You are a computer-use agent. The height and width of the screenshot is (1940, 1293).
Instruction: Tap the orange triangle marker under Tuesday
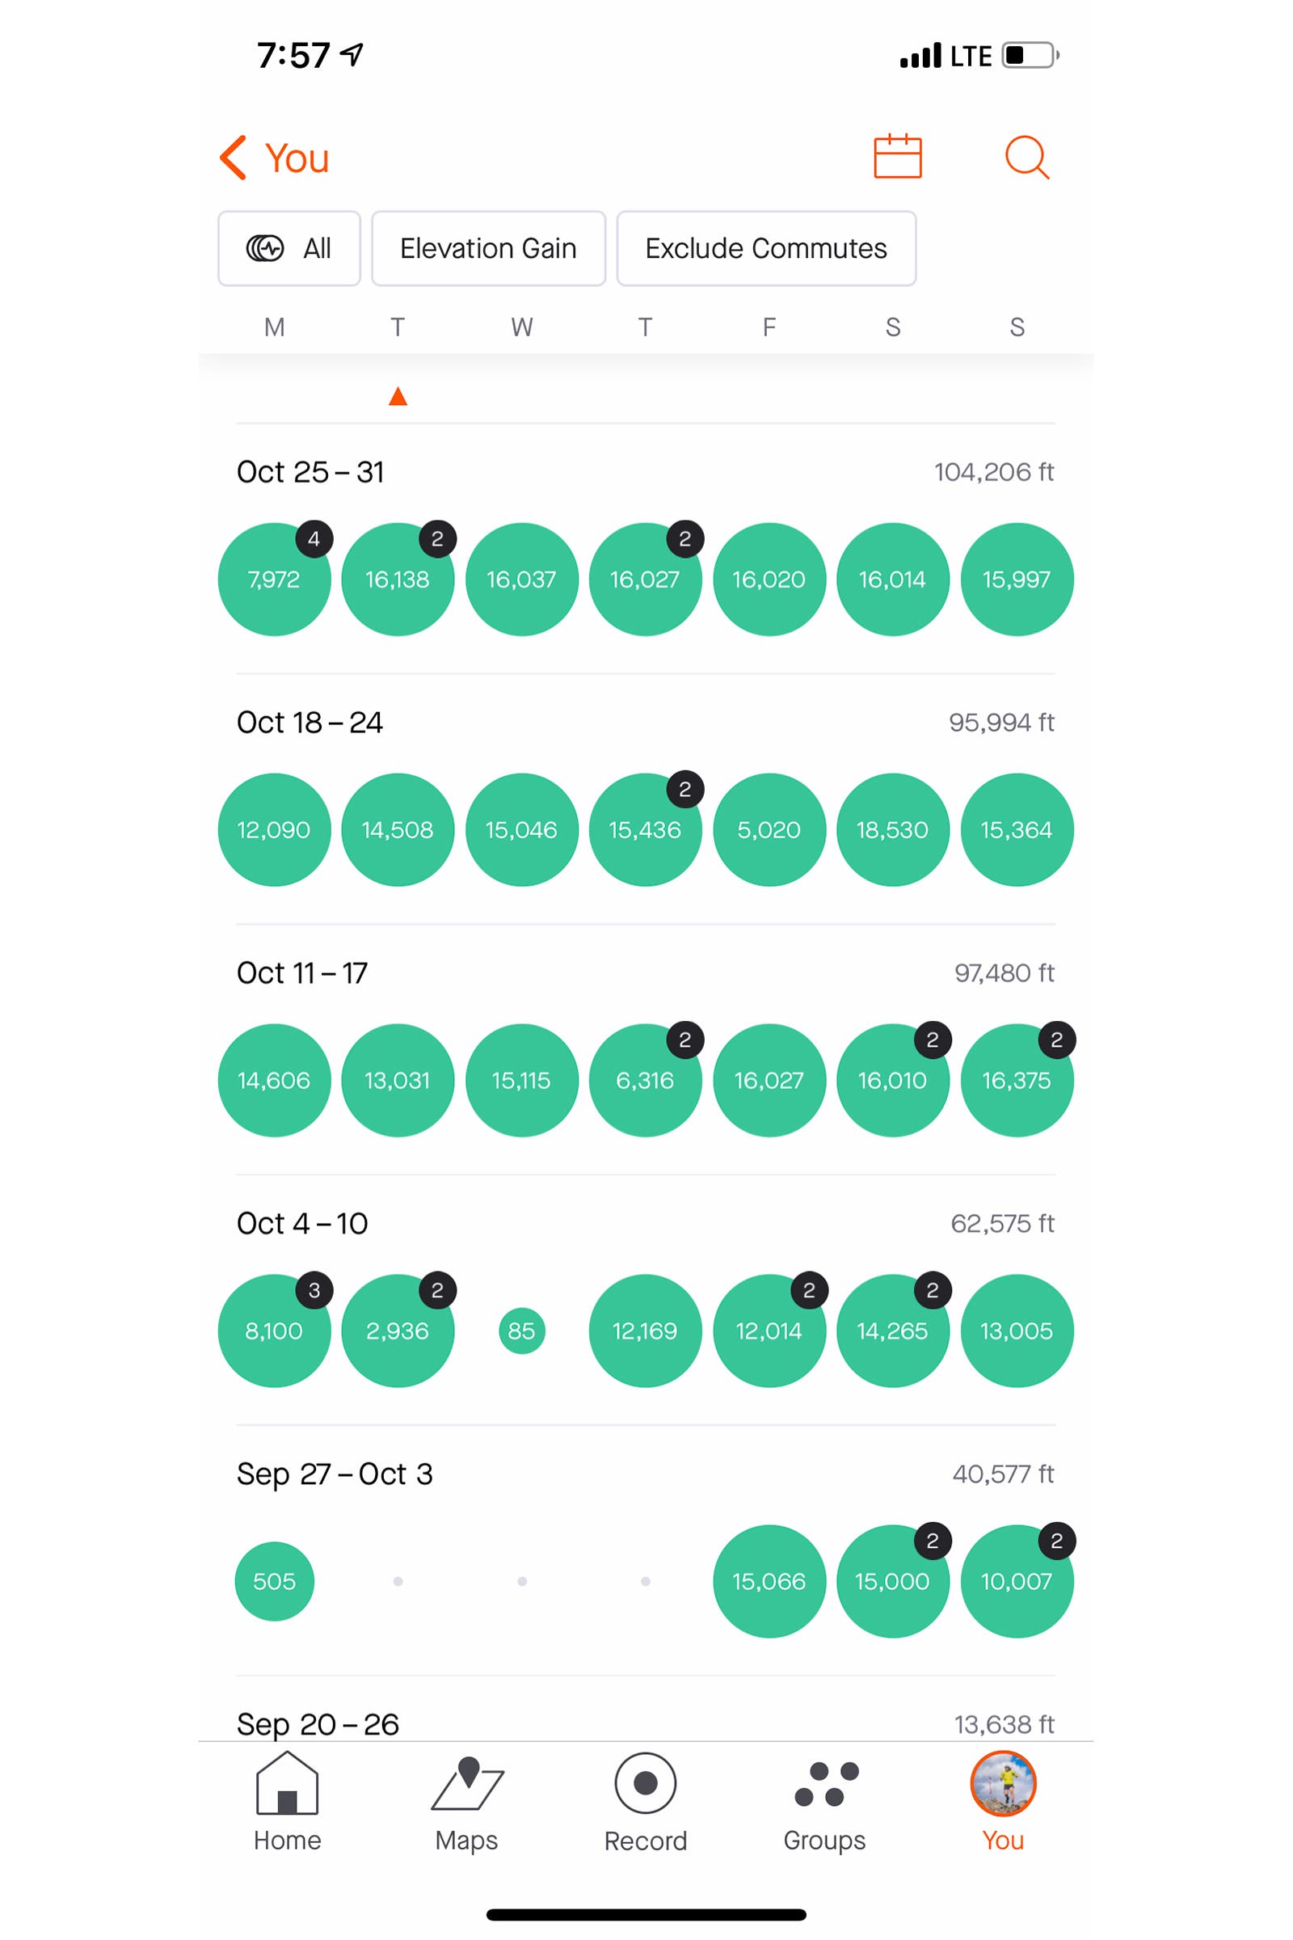click(x=398, y=398)
